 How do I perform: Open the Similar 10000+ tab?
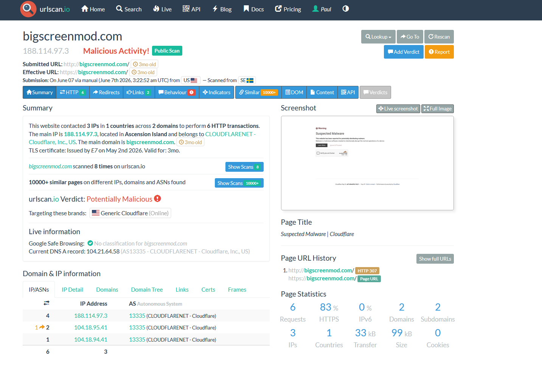[258, 92]
